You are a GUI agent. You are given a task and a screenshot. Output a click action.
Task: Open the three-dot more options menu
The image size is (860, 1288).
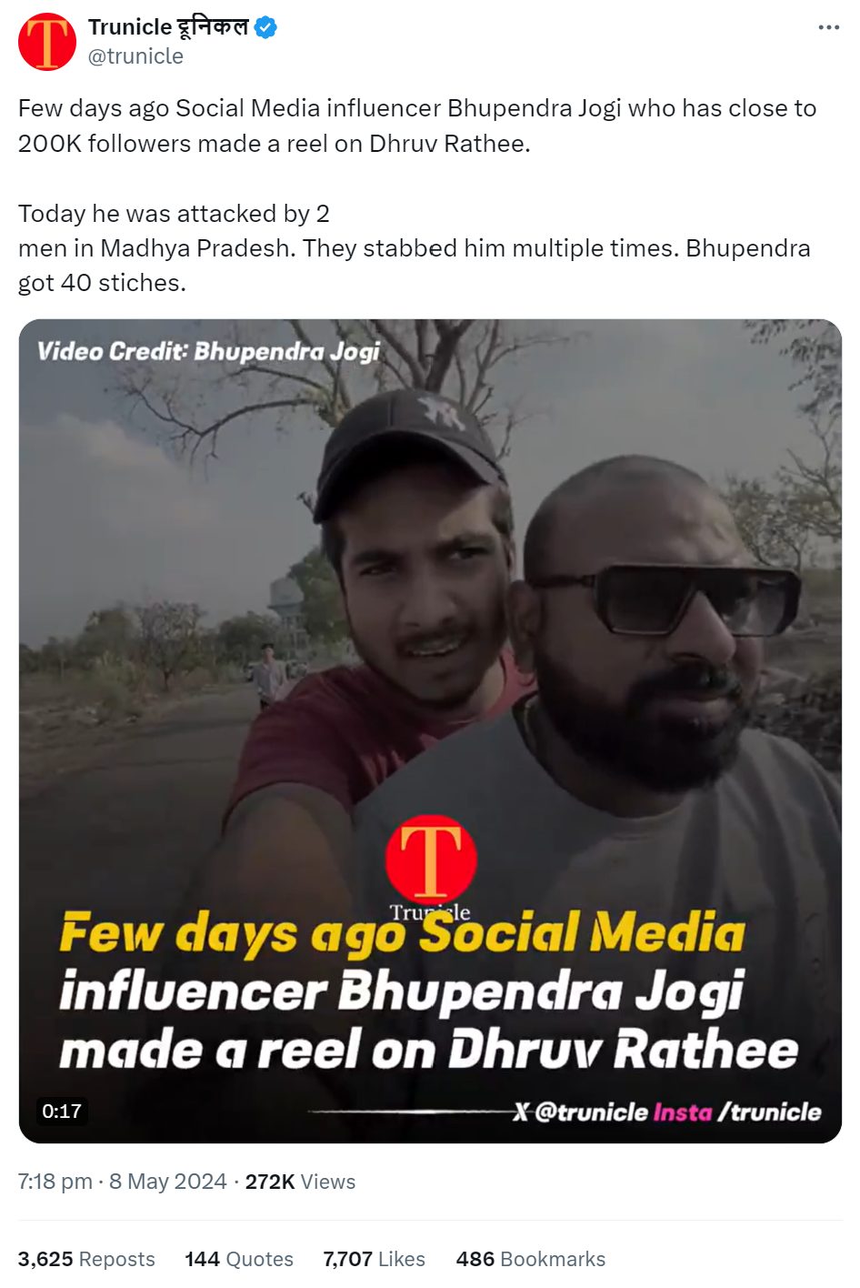[828, 28]
